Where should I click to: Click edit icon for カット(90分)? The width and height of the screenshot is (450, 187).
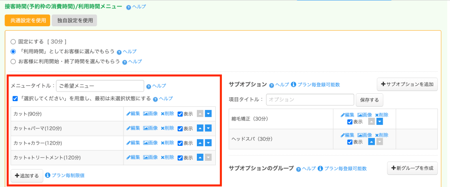click(133, 114)
